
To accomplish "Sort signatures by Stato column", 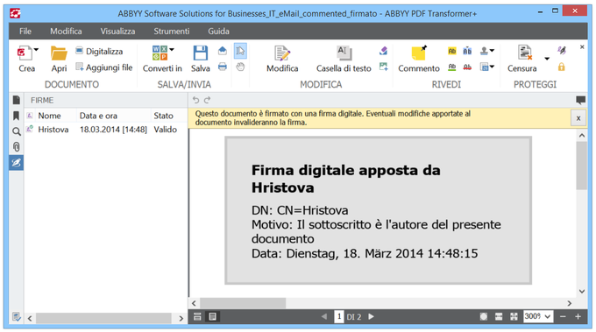I will coord(163,116).
